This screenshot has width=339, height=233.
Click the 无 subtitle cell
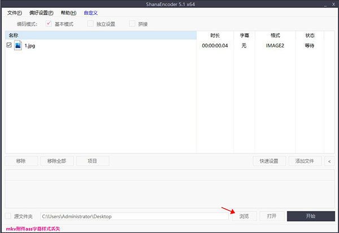[244, 46]
